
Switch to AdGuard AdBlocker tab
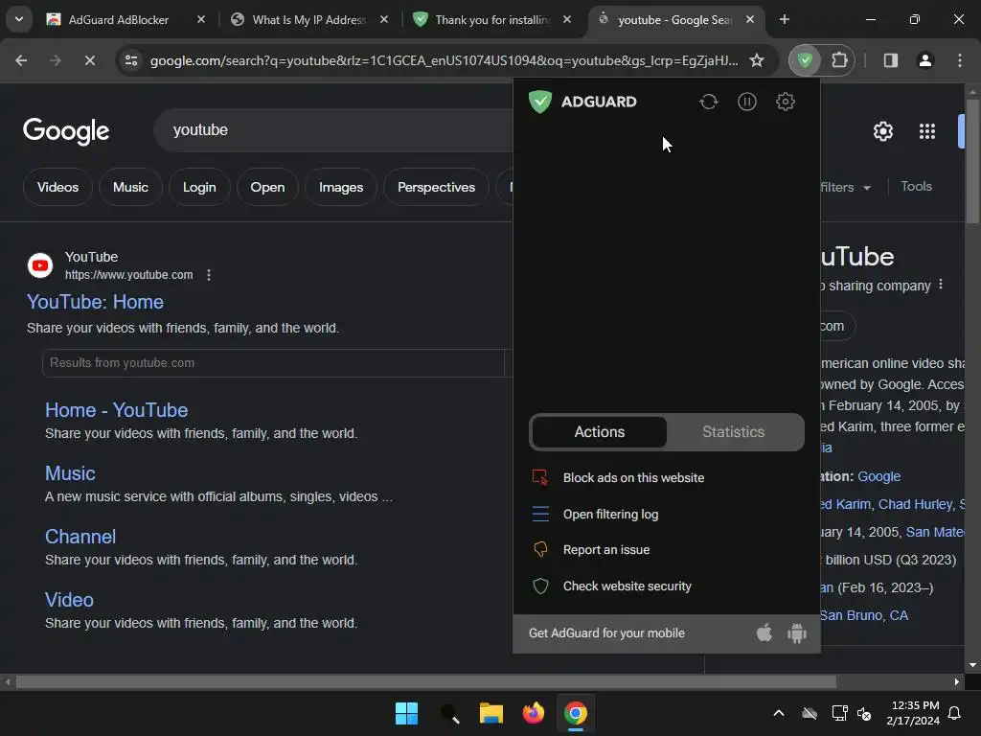pos(118,19)
